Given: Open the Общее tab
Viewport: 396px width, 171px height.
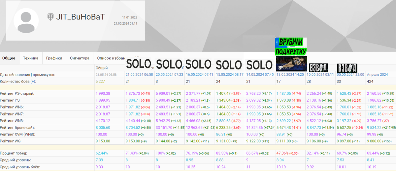Looking at the screenshot, I should [9, 58].
